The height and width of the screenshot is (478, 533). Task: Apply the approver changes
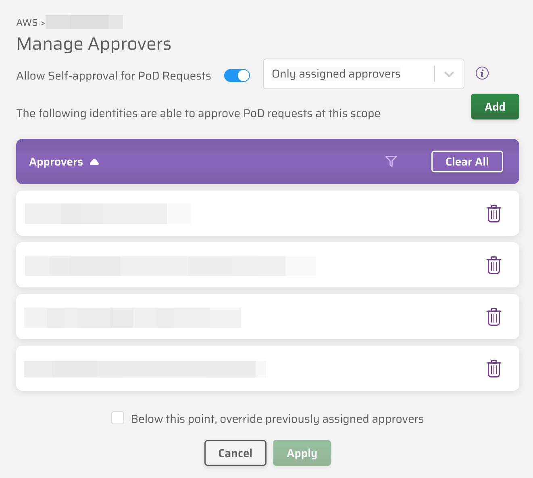click(x=302, y=453)
